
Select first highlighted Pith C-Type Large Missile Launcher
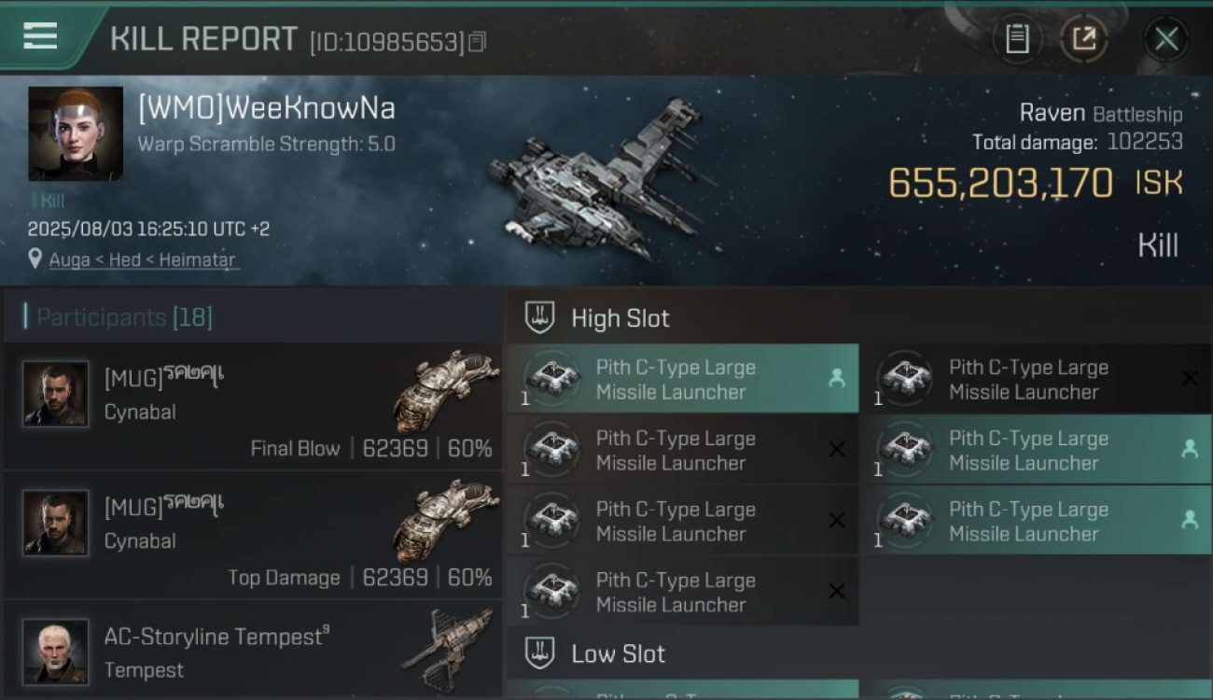(x=683, y=379)
